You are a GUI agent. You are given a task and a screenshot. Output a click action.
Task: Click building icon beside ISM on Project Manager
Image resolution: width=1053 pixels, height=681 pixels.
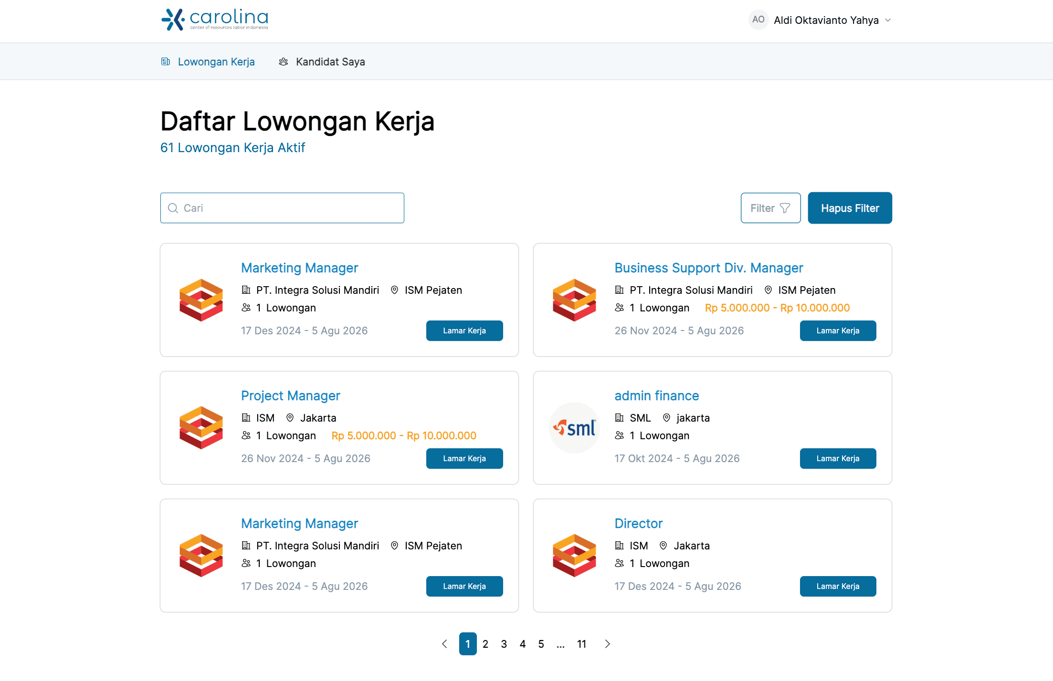click(x=246, y=418)
